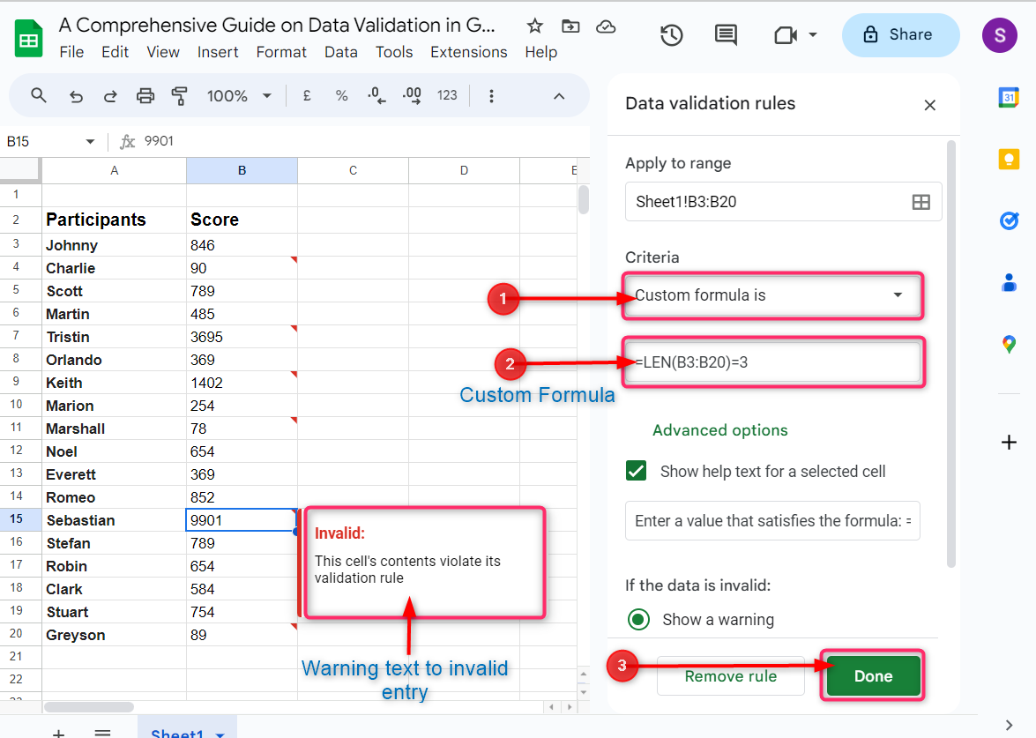Click the undo arrow icon
This screenshot has height=738, width=1036.
pyautogui.click(x=77, y=96)
